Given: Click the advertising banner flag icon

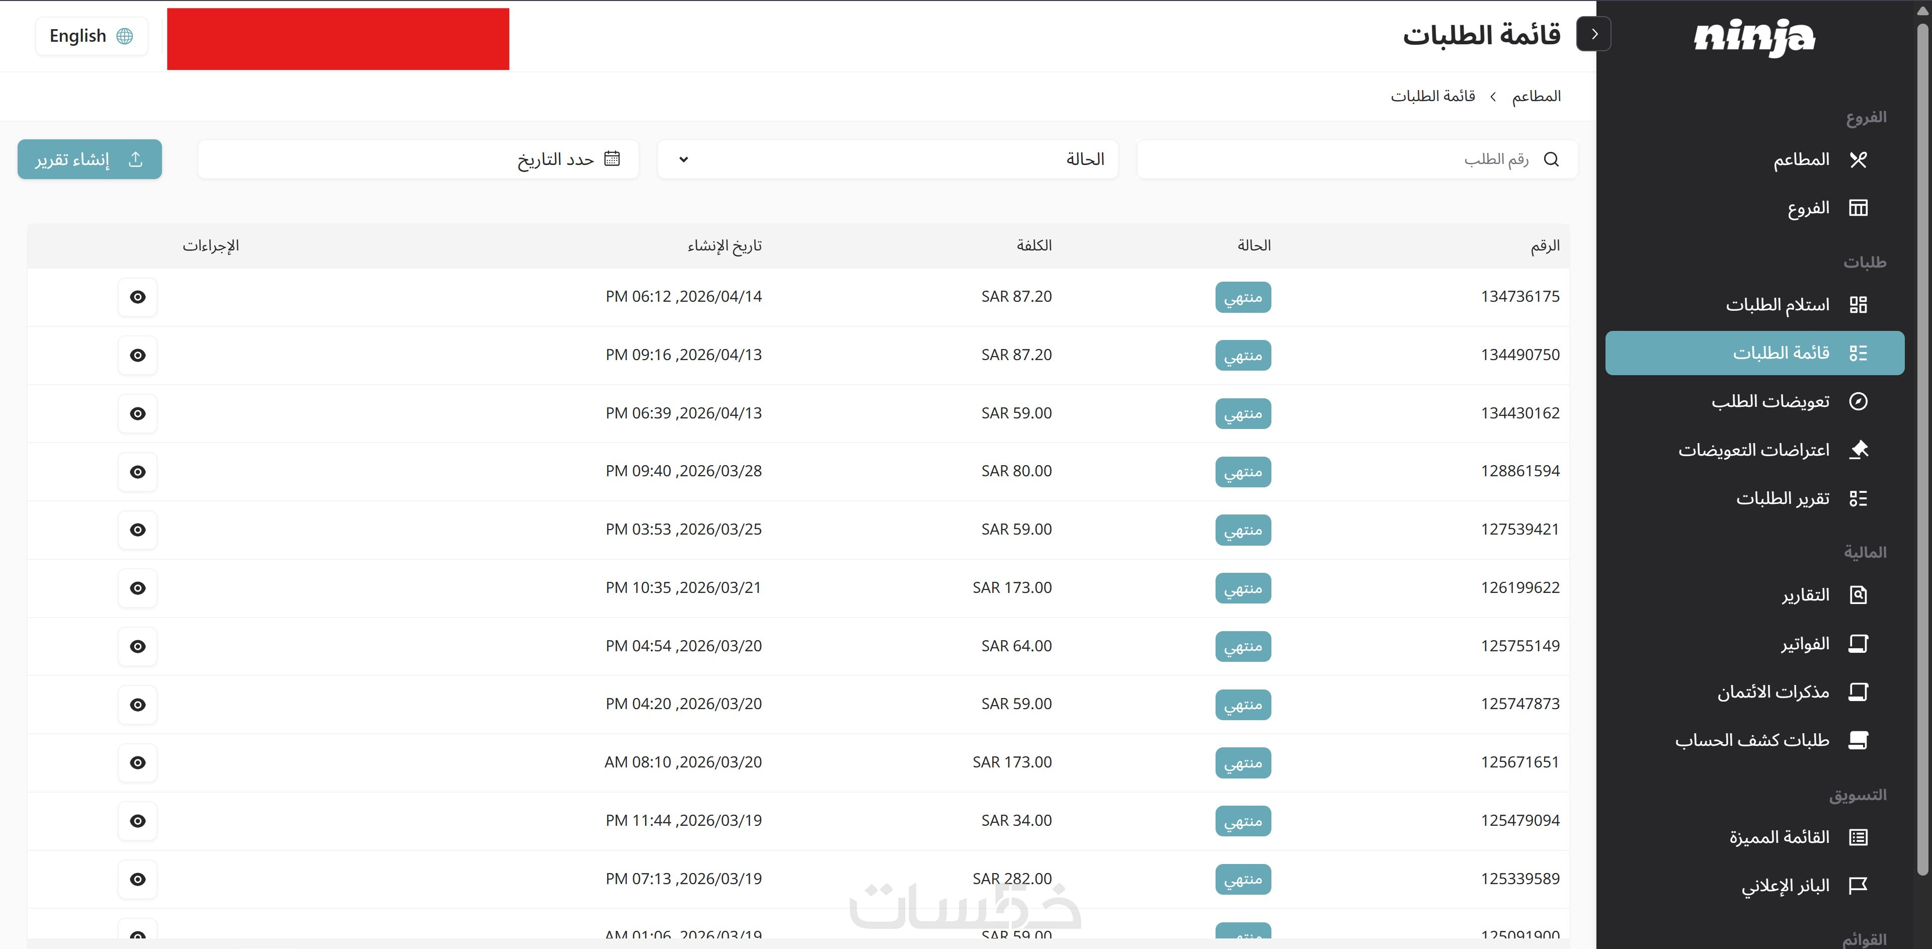Looking at the screenshot, I should click(1858, 885).
